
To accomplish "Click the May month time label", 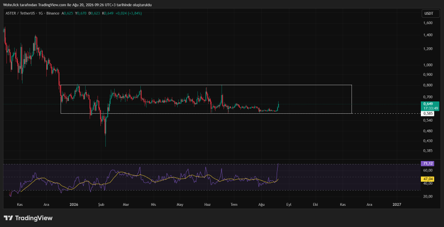I will click(x=180, y=204).
